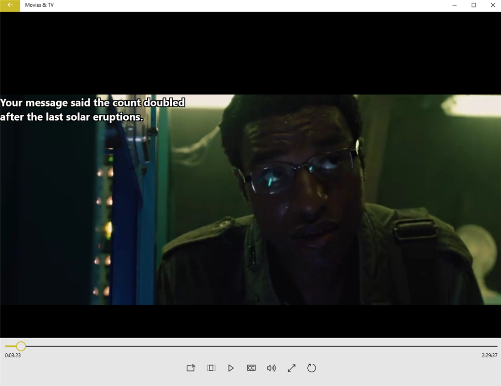This screenshot has height=386, width=501.
Task: Click the yellow seek bar thumb
Action: (21, 346)
